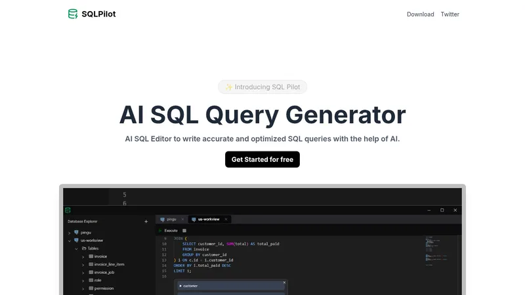This screenshot has width=525, height=295.
Task: Close the pingu tab
Action: click(x=182, y=220)
